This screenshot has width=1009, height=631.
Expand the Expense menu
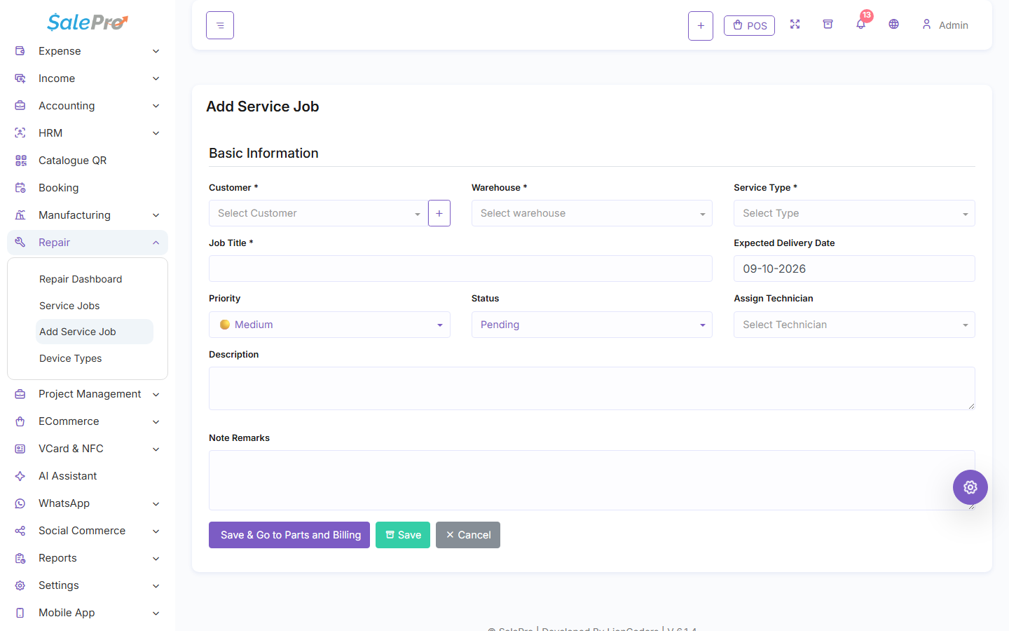(88, 51)
